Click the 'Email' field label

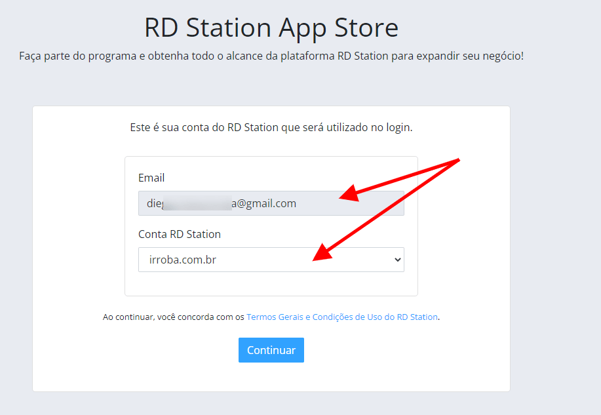click(x=151, y=178)
